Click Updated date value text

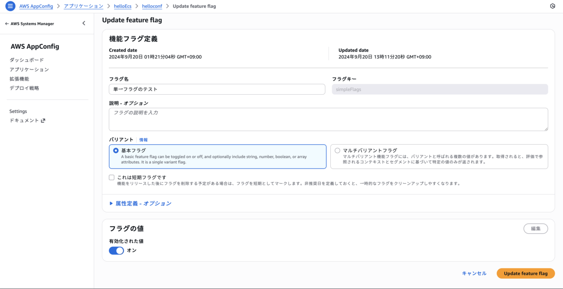385,57
